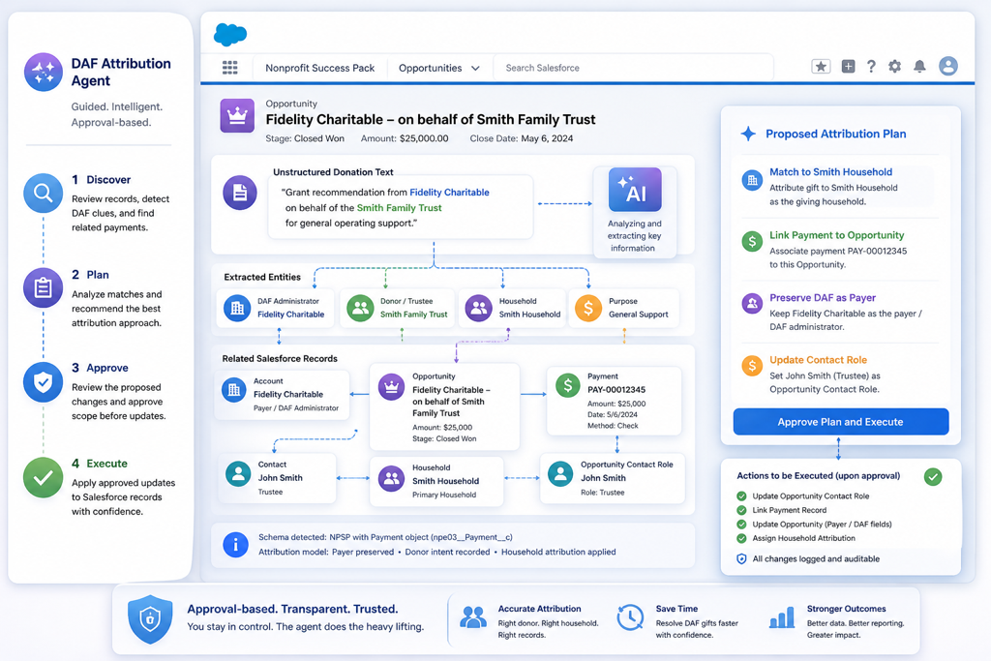Open Fidelity Charitable link in donation text

[449, 193]
